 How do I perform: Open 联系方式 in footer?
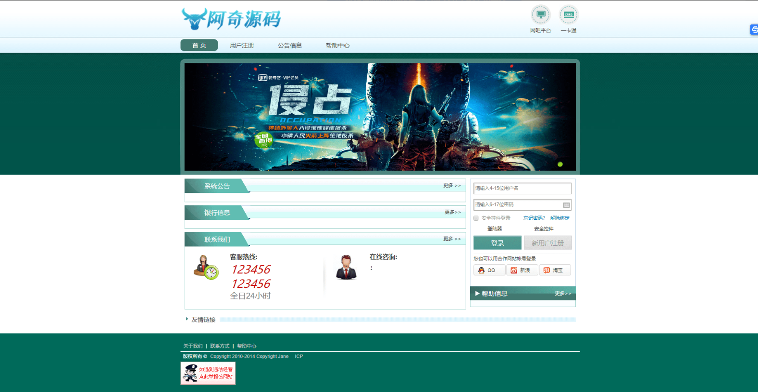pyautogui.click(x=220, y=346)
